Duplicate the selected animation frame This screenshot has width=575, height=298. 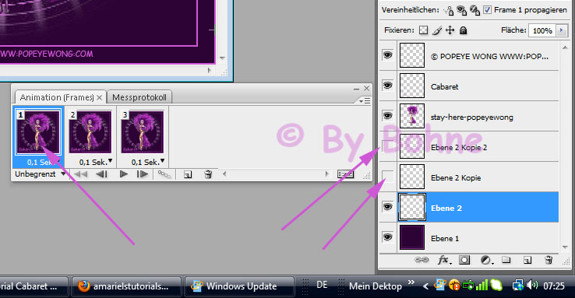pos(188,174)
